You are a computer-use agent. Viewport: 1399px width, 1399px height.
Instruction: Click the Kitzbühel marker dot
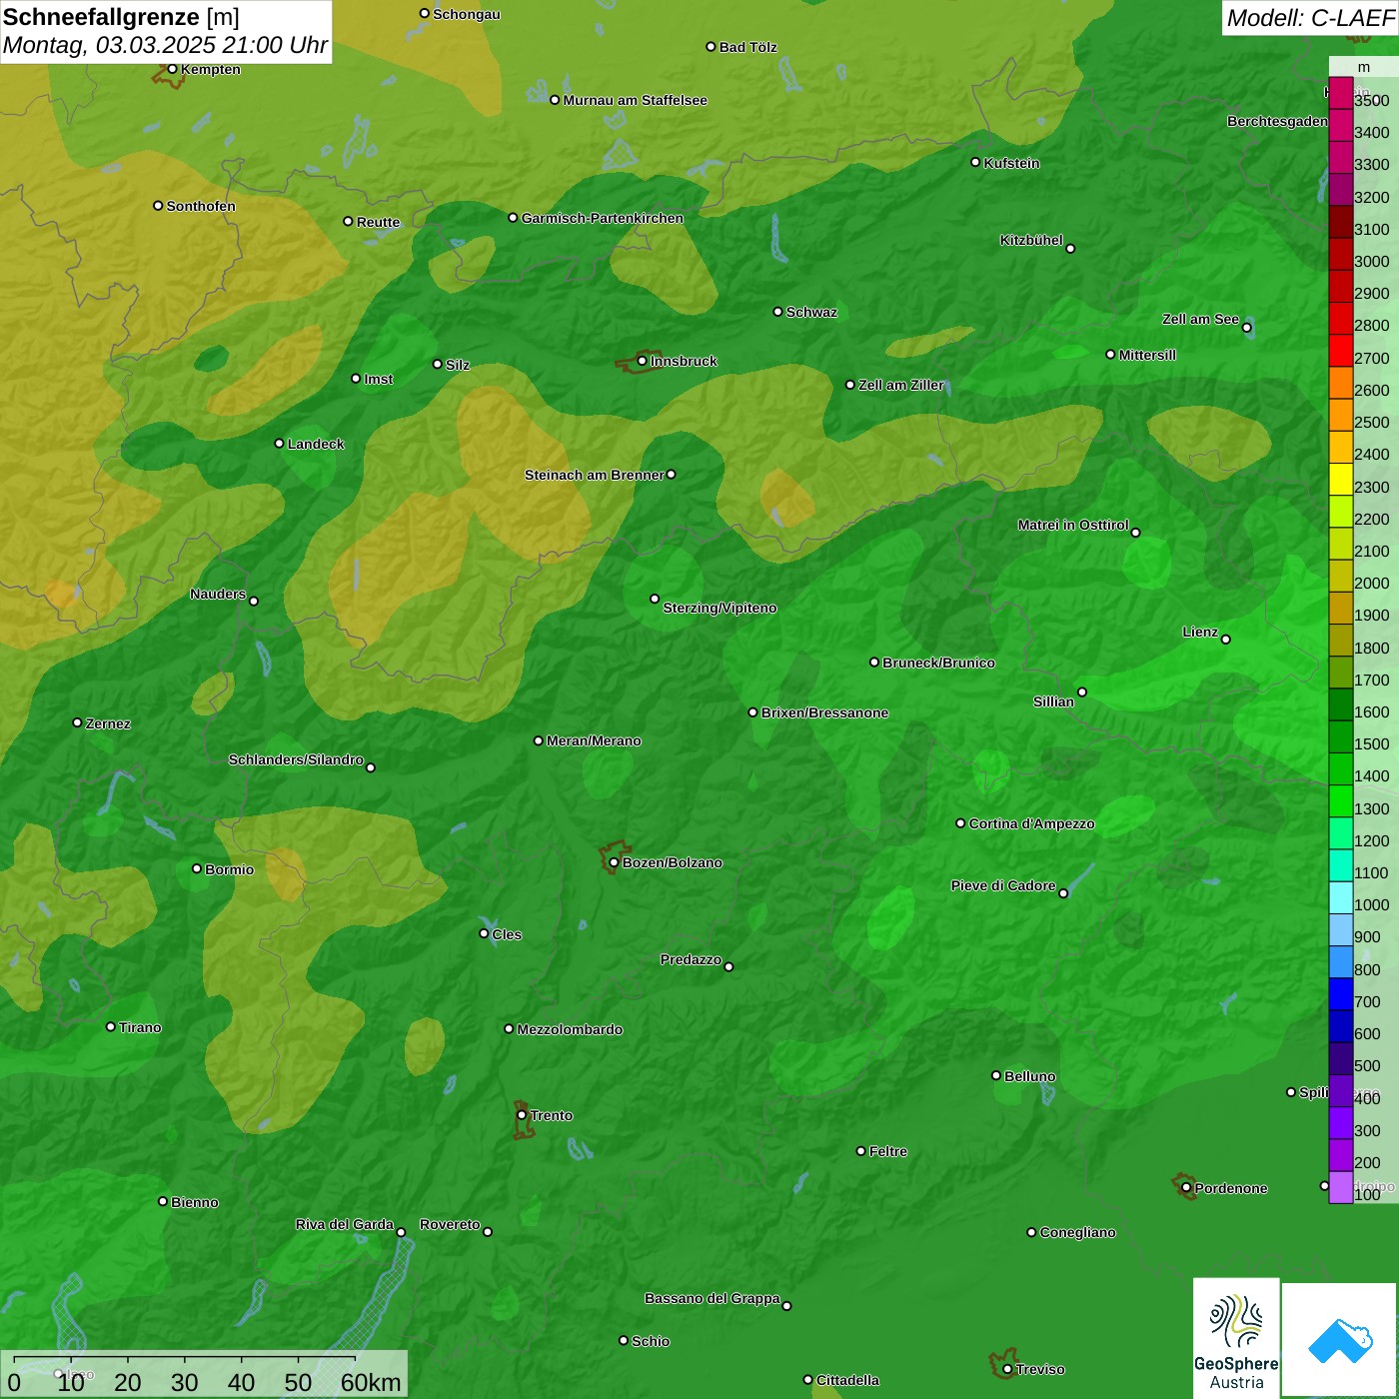(x=1070, y=249)
